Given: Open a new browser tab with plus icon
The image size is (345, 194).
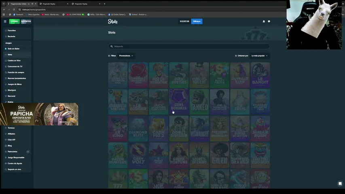Looking at the screenshot, I should click(x=104, y=4).
